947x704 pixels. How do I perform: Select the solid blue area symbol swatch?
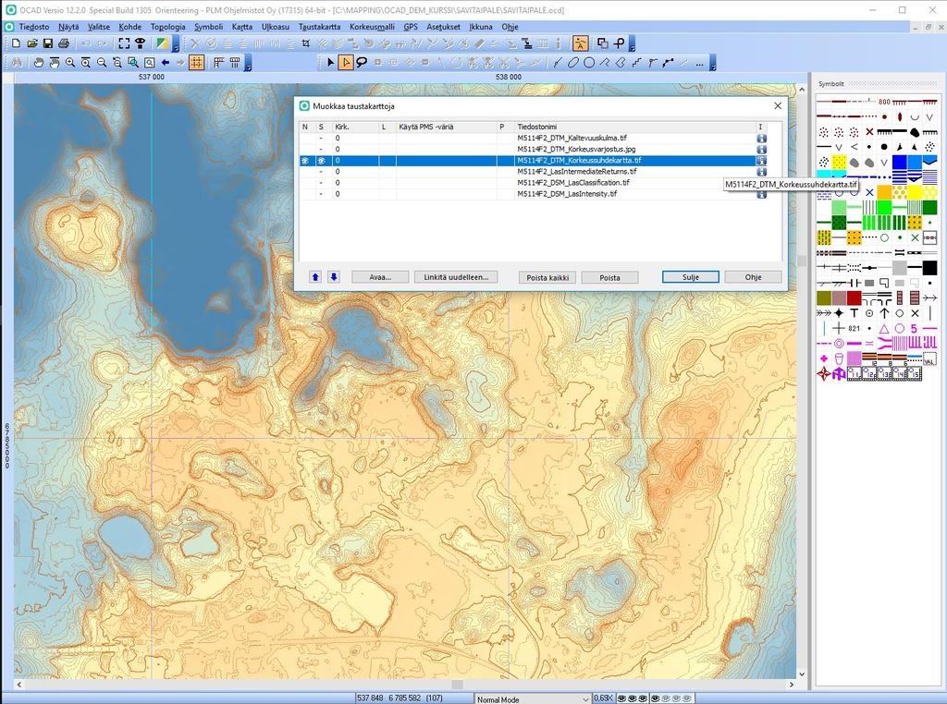pyautogui.click(x=899, y=162)
